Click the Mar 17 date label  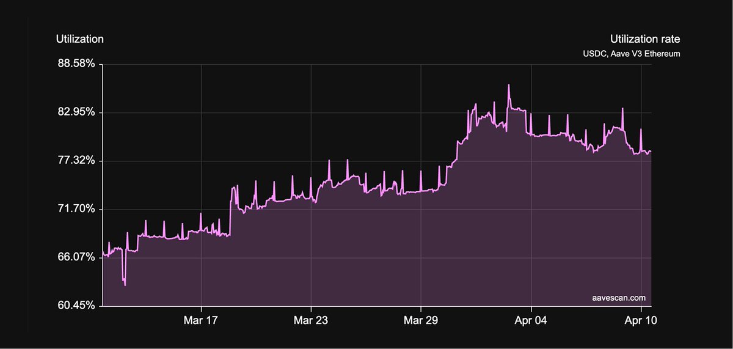pyautogui.click(x=201, y=320)
